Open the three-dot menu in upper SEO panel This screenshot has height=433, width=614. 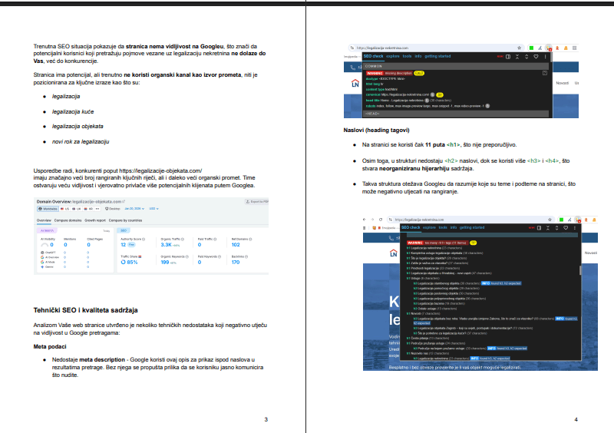pos(546,56)
